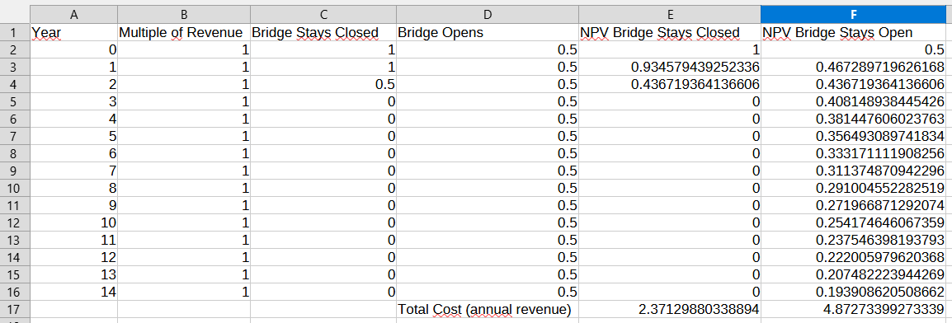952x323 pixels.
Task: Select column B header
Action: 183,14
